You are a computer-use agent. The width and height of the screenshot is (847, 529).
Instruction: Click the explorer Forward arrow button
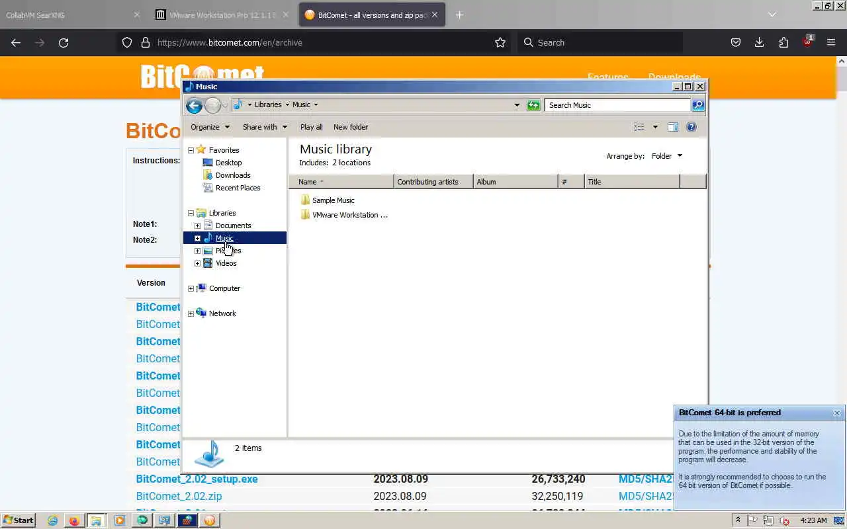click(x=212, y=105)
